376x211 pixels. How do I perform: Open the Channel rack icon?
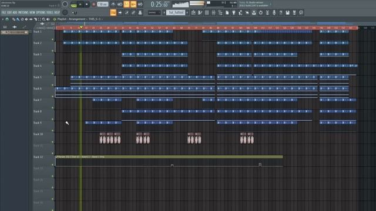207,12
